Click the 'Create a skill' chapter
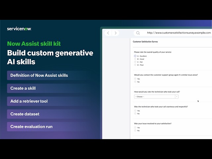Screen dimensions: 212x159 point(47,88)
